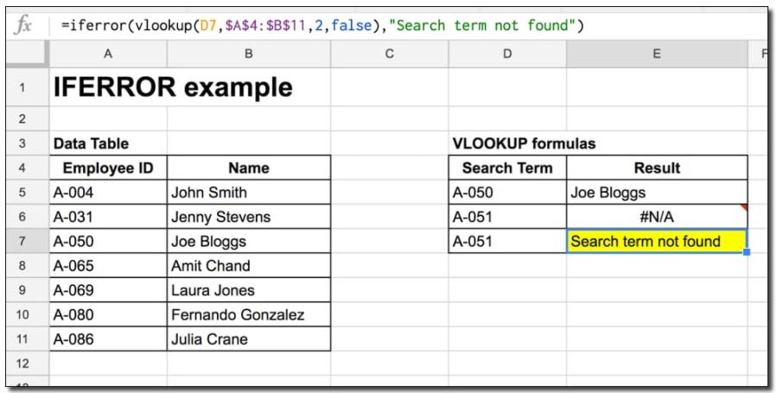Image resolution: width=777 pixels, height=393 pixels.
Task: Select the cell showing #N/A error
Action: coord(657,218)
